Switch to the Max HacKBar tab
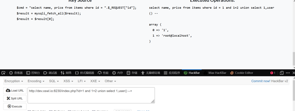This screenshot has width=295, height=111. (215, 73)
